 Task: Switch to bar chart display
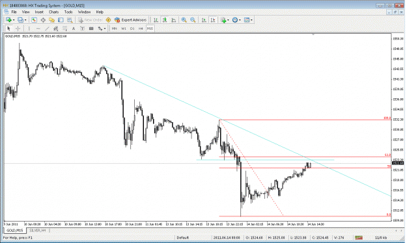(156, 20)
